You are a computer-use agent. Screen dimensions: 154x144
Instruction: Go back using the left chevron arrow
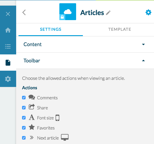pyautogui.click(x=24, y=12)
